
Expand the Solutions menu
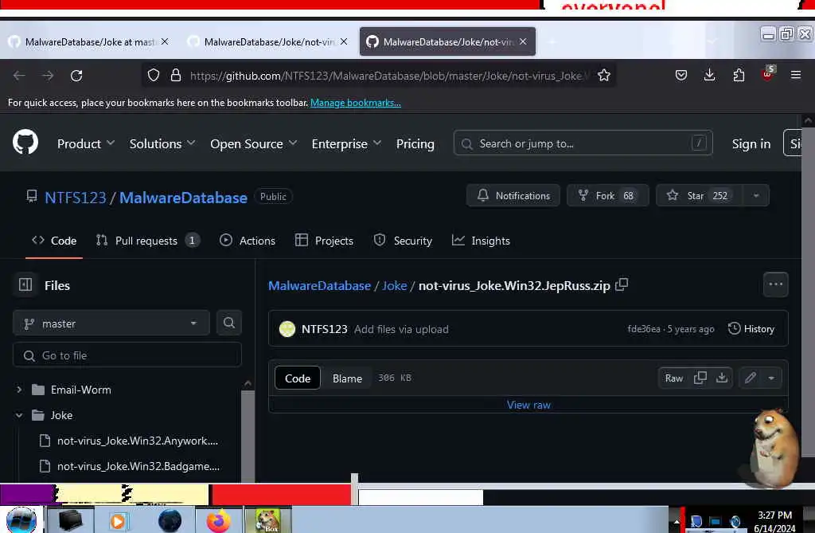162,143
